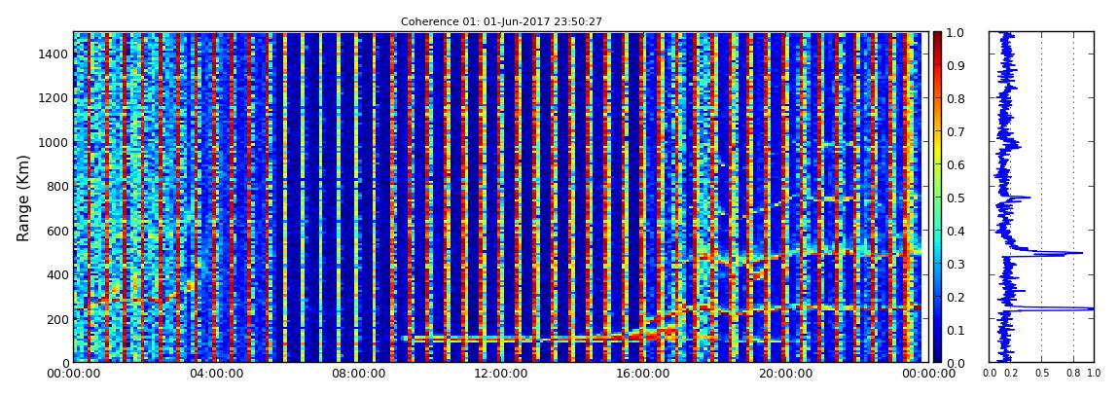The height and width of the screenshot is (396, 1119).
Task: Click the colorbar 0.3 tick label
Action: point(955,264)
